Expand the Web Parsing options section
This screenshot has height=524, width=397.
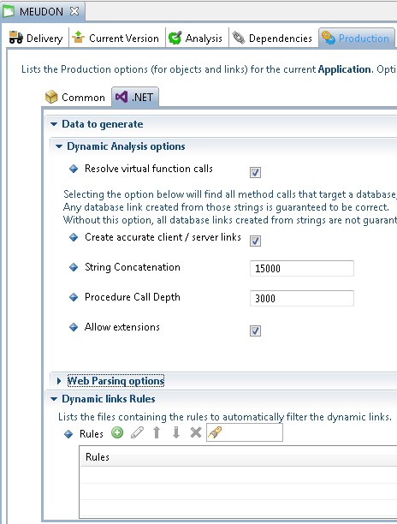pos(59,381)
